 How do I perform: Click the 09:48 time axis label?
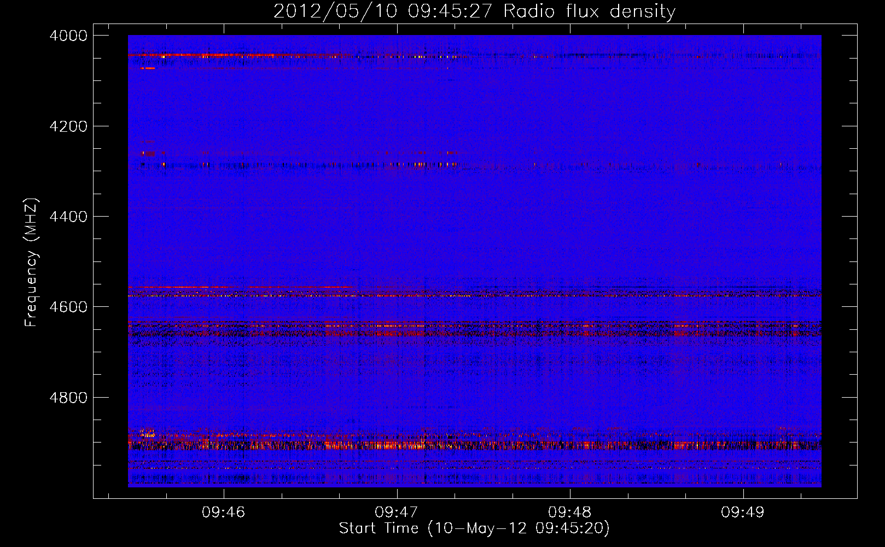[x=570, y=513]
